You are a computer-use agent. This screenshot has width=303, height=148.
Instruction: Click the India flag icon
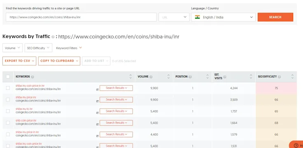[197, 17]
